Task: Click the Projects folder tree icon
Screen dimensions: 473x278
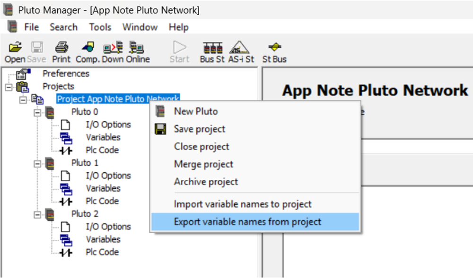Action: tap(23, 87)
